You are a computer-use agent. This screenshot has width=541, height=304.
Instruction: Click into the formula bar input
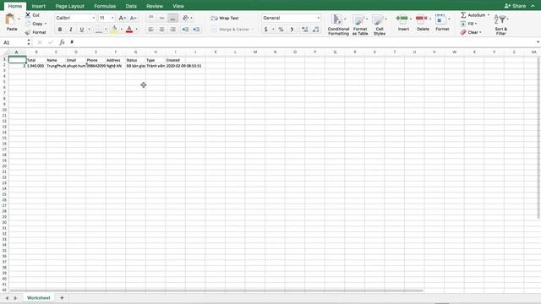[x=300, y=42]
